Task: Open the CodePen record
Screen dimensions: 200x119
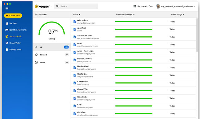Action: 134,114
